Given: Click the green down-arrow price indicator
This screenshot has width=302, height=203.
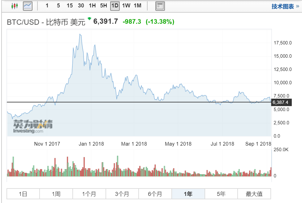Looking at the screenshot, I should coord(89,19).
